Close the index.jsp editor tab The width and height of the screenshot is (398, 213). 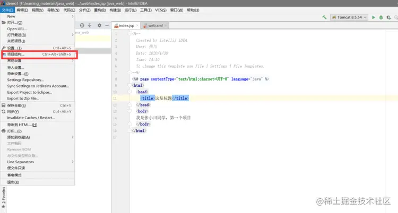coord(137,25)
